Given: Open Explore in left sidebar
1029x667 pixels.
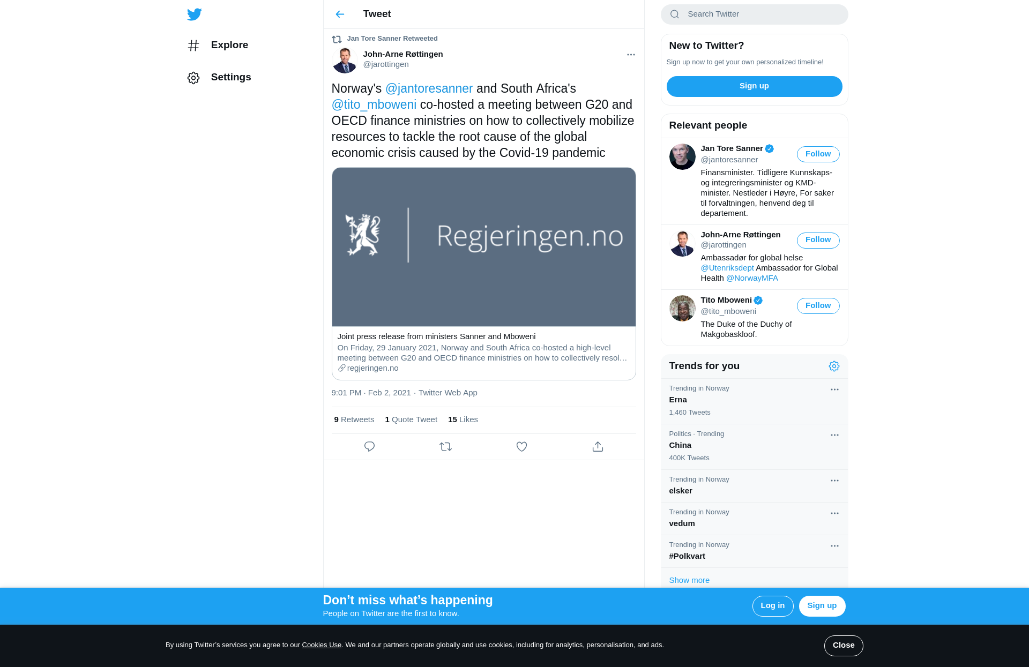Looking at the screenshot, I should (x=218, y=45).
